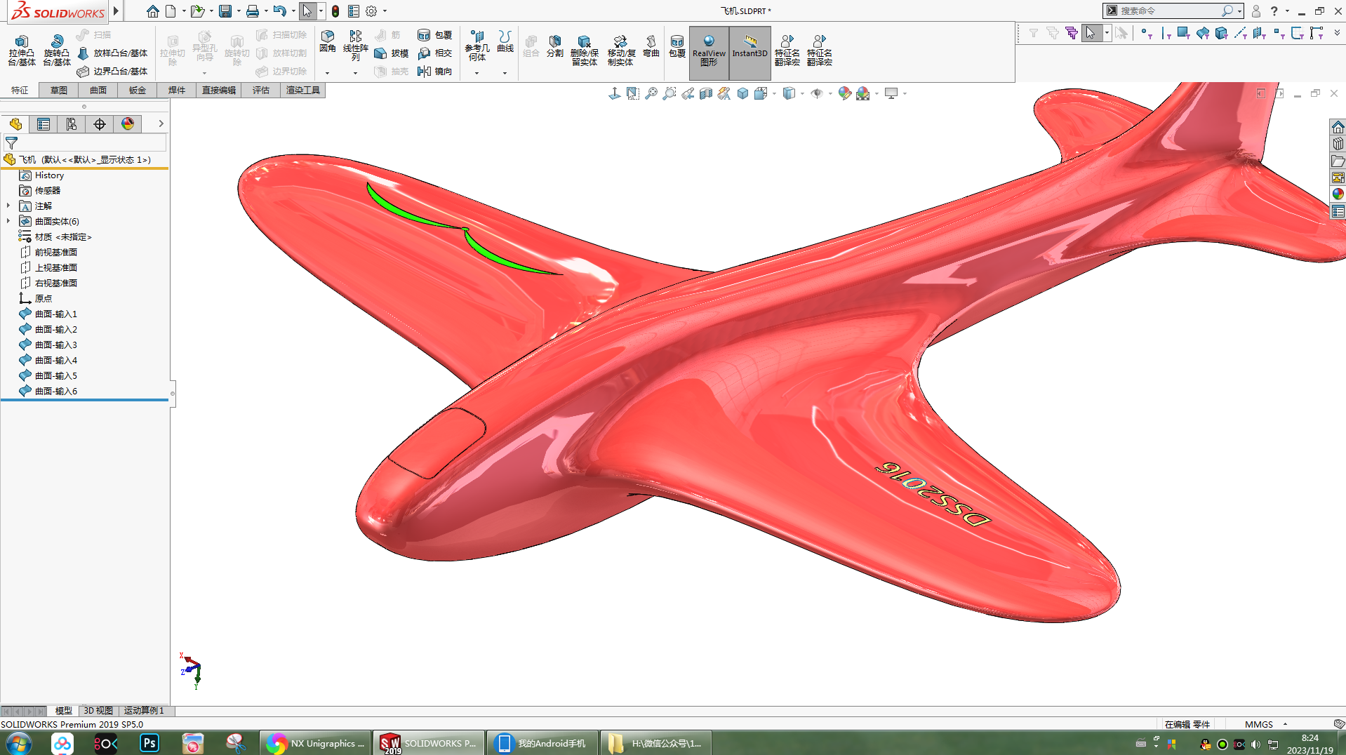Screen dimensions: 1346x755
Task: Click the Mirror (镜向) tool
Action: click(x=435, y=72)
